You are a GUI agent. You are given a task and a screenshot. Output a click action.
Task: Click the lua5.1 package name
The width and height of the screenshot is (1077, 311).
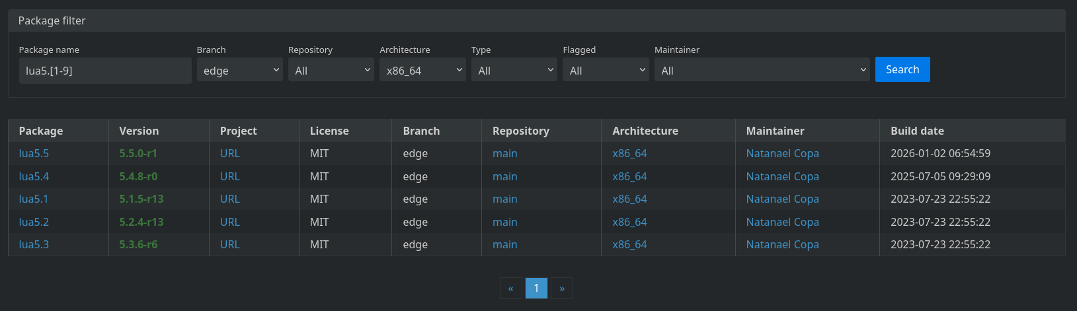pyautogui.click(x=34, y=199)
